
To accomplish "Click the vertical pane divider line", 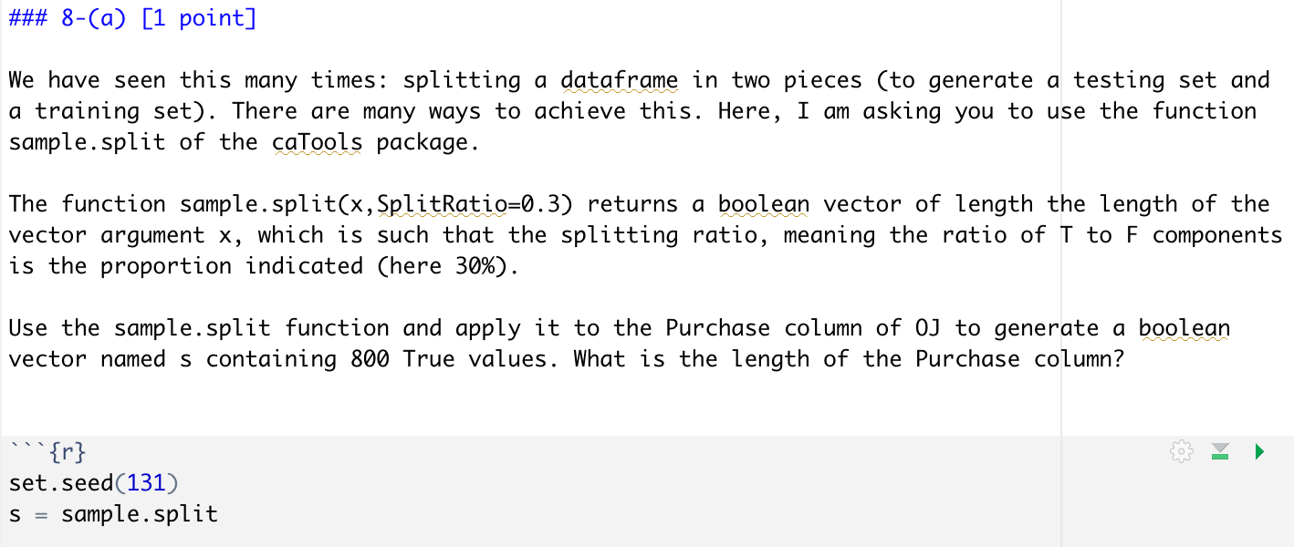I will click(x=1059, y=273).
